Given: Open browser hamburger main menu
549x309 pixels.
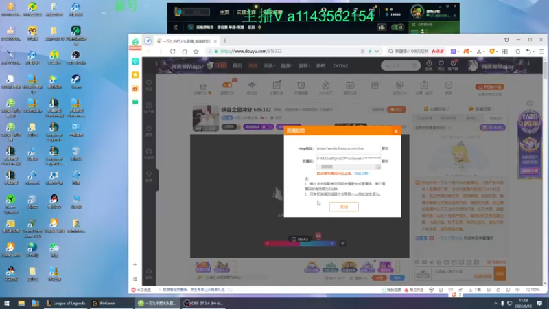Looking at the screenshot, I should coord(541,51).
